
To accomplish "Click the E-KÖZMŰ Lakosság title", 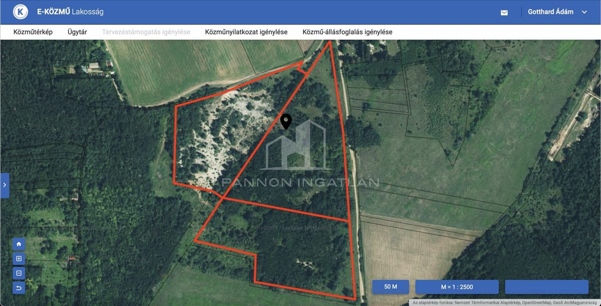I will tap(70, 11).
